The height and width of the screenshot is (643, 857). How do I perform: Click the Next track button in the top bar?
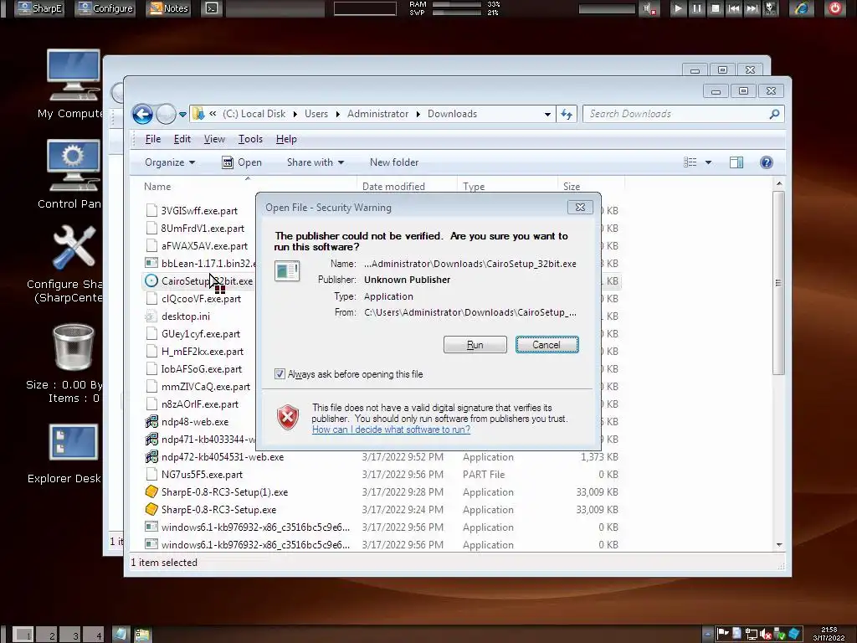click(x=752, y=8)
